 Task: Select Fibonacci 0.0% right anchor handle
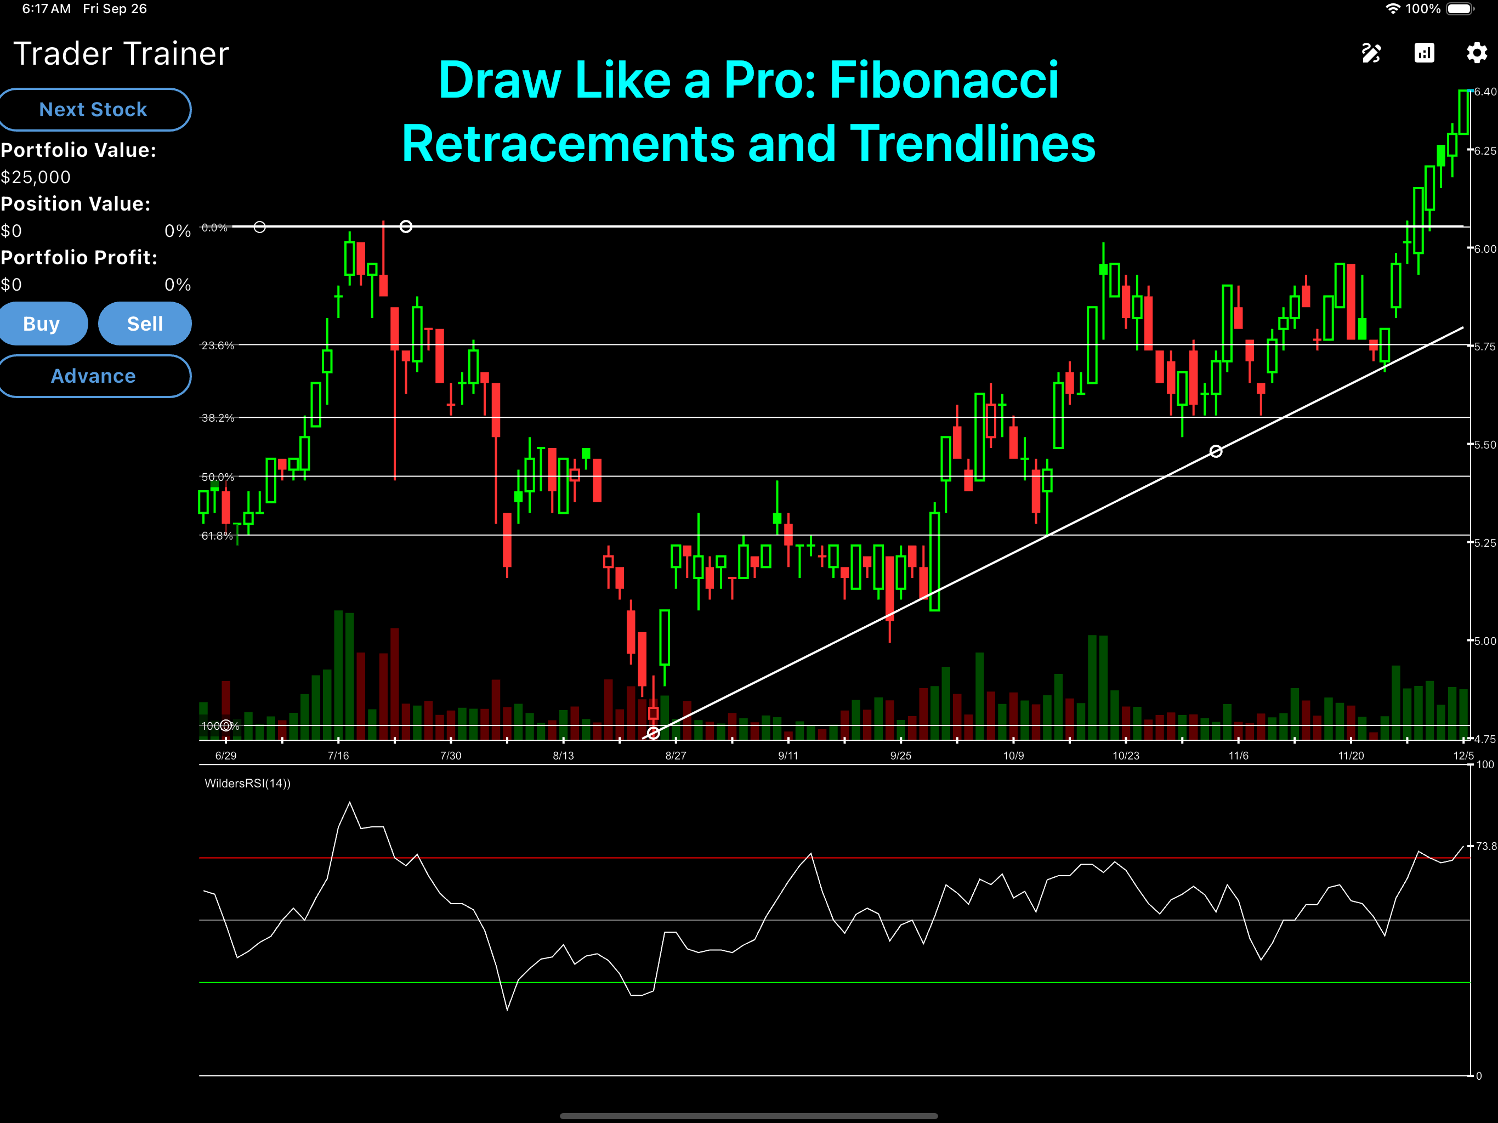click(406, 226)
